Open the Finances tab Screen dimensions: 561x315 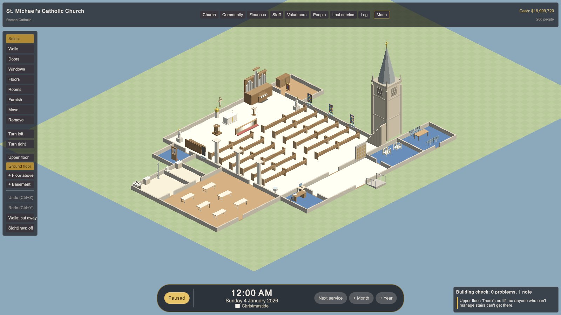click(258, 15)
